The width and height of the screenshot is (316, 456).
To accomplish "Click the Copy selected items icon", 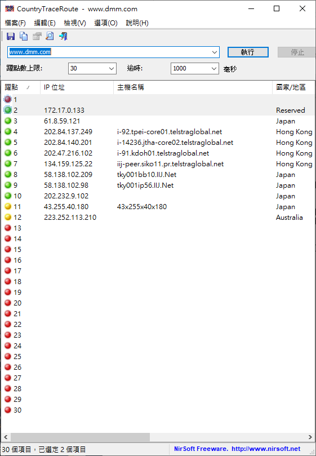I will [x=24, y=36].
